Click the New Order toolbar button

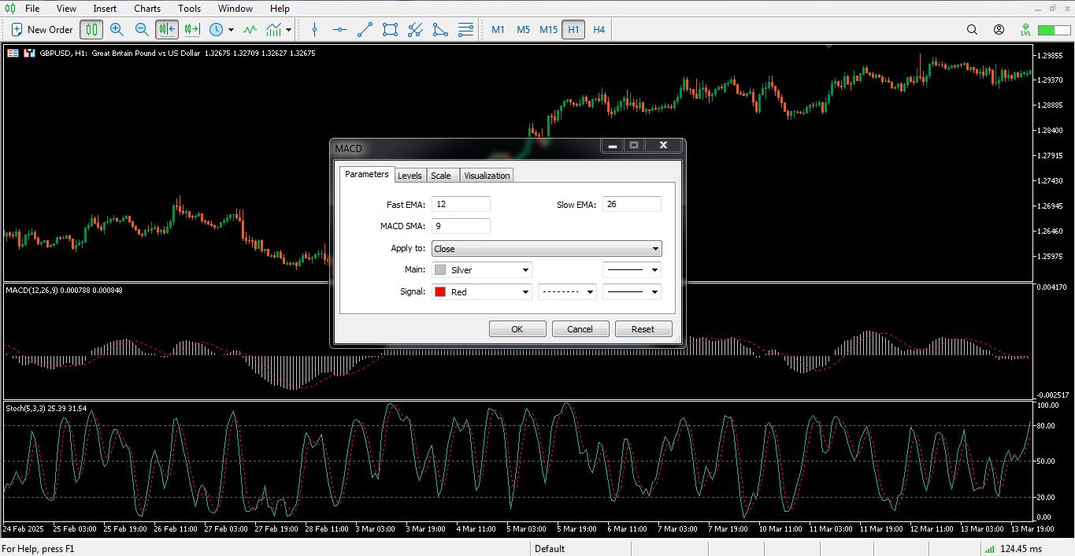[x=42, y=30]
